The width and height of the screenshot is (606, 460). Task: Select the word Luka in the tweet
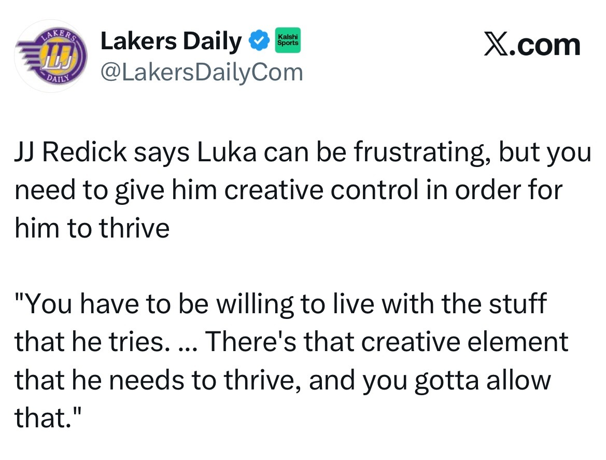point(227,152)
